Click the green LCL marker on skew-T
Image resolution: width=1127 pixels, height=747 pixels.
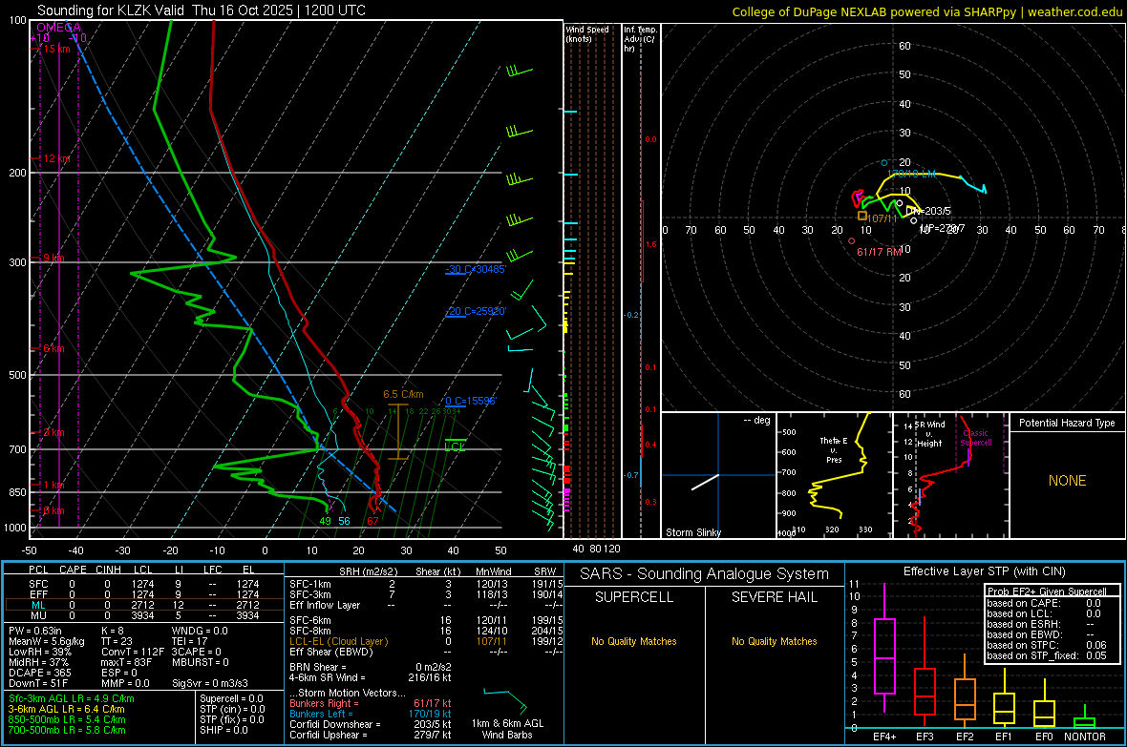pos(455,446)
